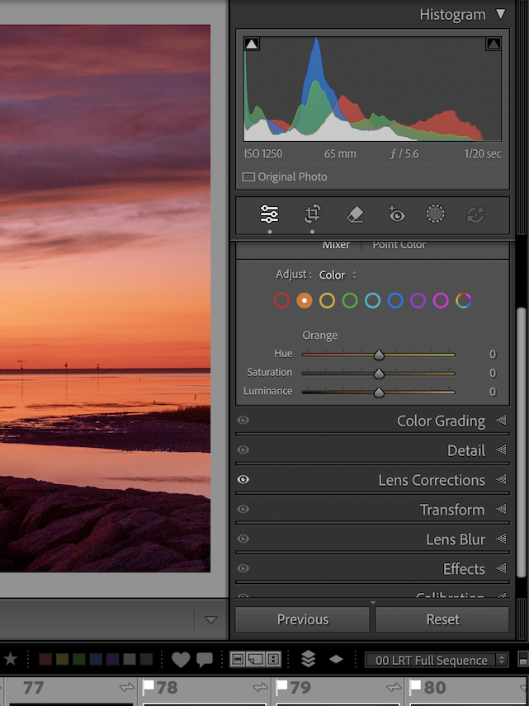
Task: Select the Yellow color channel circle
Action: point(327,300)
